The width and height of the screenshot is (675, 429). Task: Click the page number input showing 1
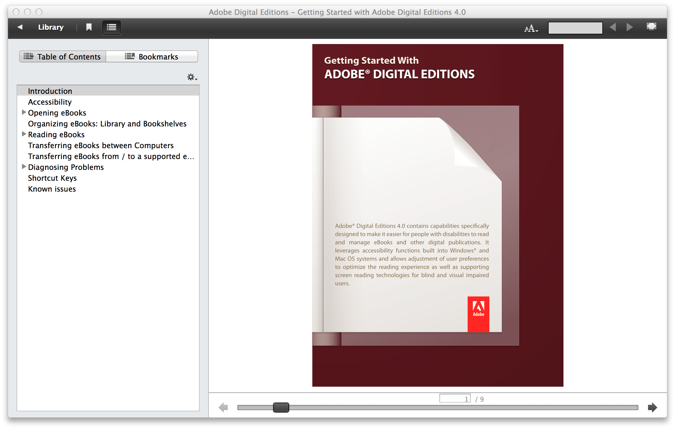pyautogui.click(x=455, y=398)
